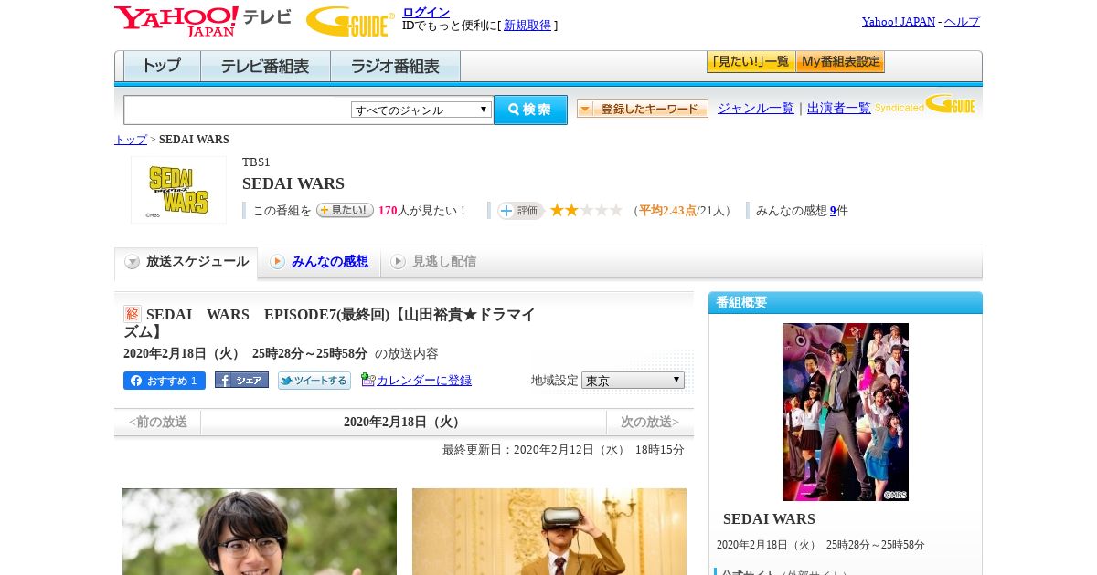Click the episode photo of man with glasses
The width and height of the screenshot is (1097, 575).
(260, 531)
